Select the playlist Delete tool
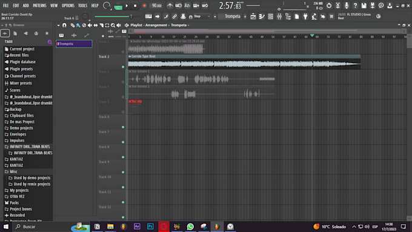Screen dimensions: 412x232 coord(84,25)
